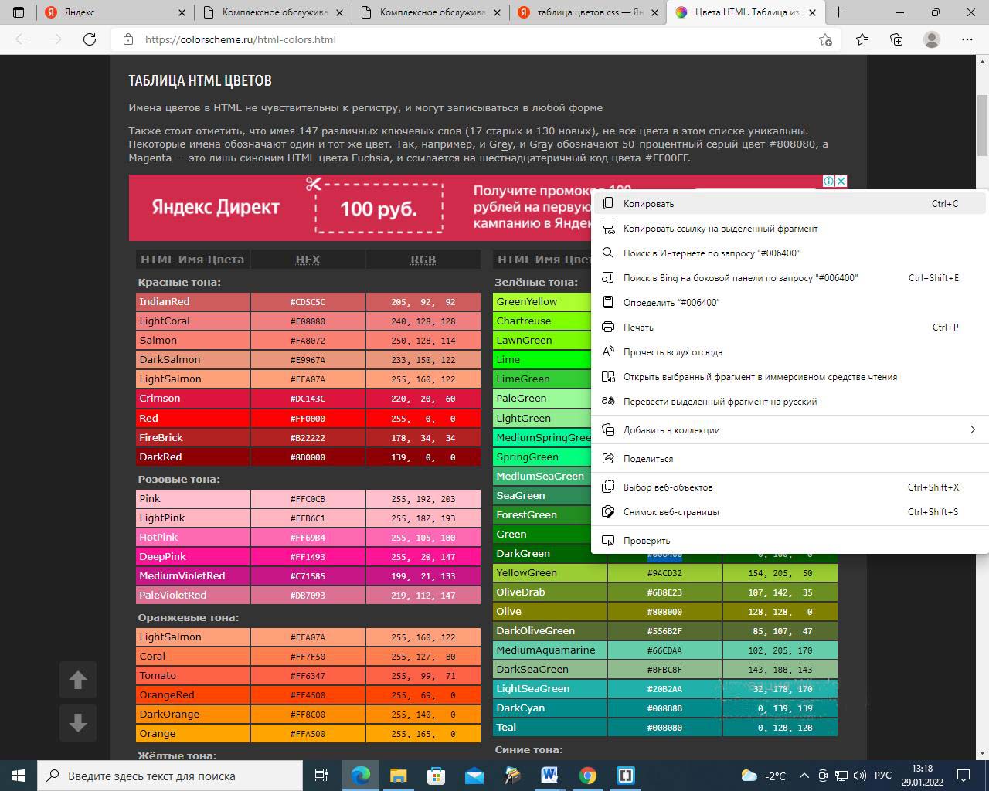Viewport: 989px width, 791px height.
Task: Expand the Добавить в коллекции submenu
Action: pos(971,429)
